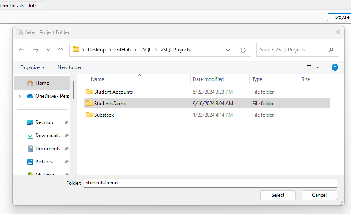The width and height of the screenshot is (351, 214).
Task: Select Home in the navigation pane
Action: pos(42,83)
